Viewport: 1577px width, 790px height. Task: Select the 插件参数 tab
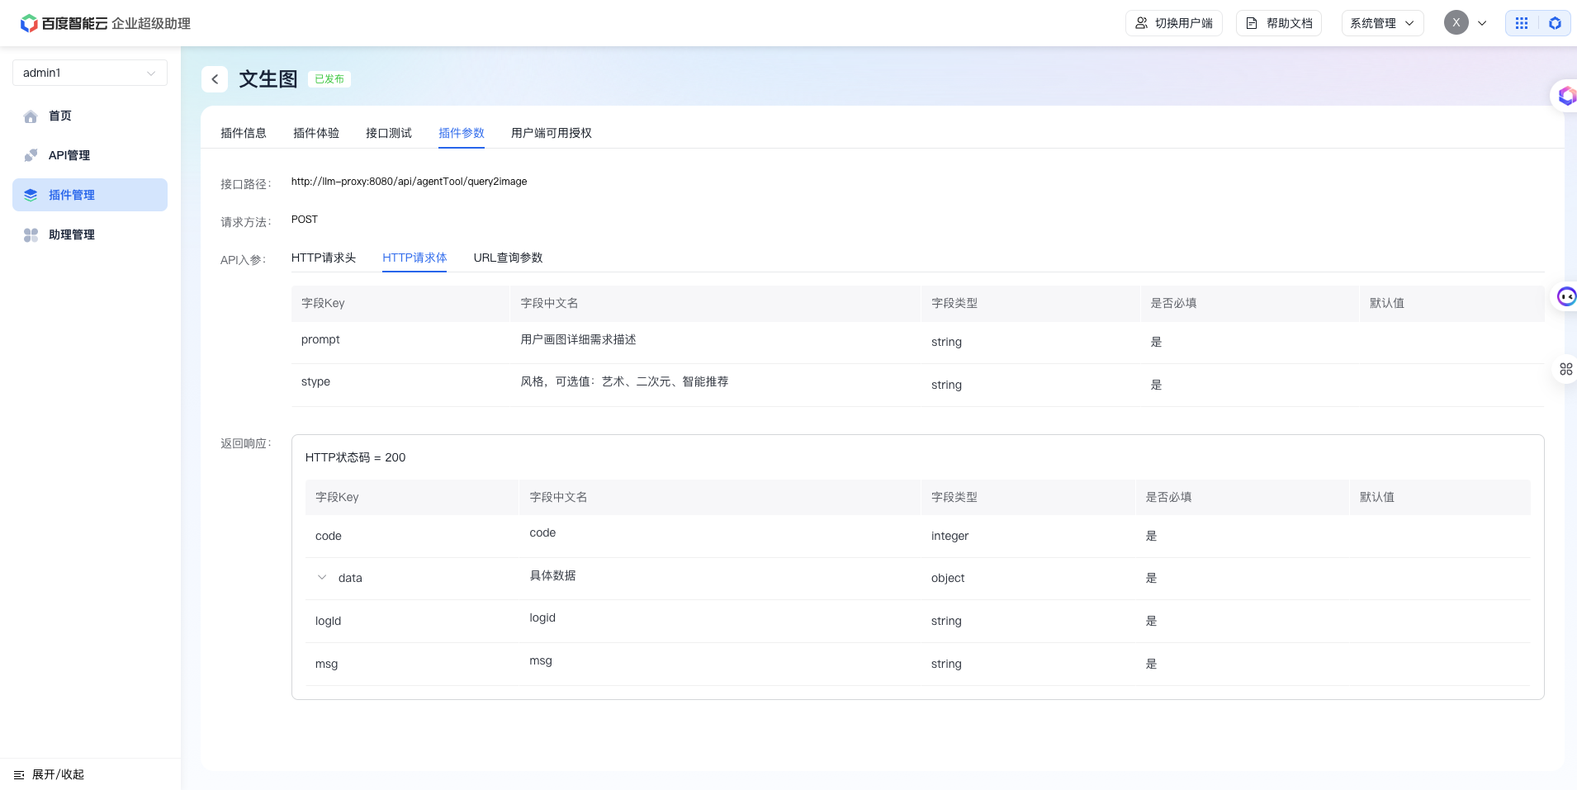(x=462, y=133)
